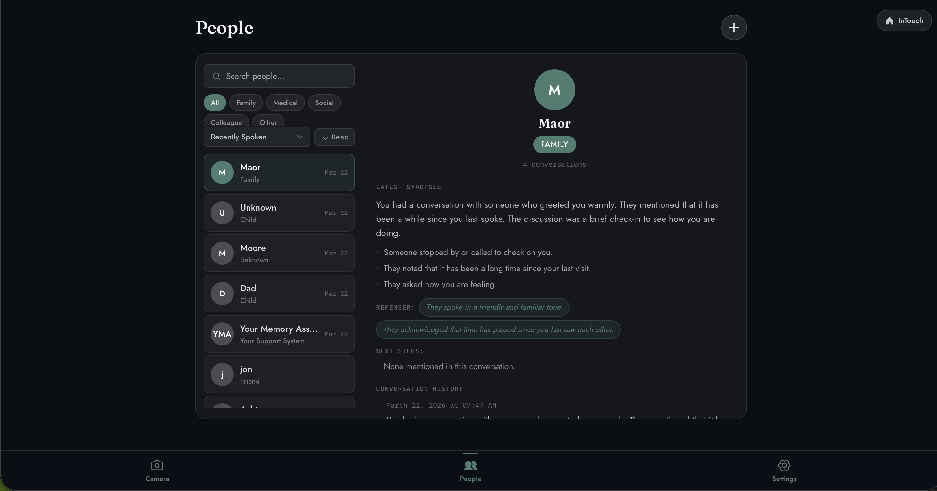Image resolution: width=937 pixels, height=491 pixels.
Task: Select Dad from the people list
Action: 279,294
